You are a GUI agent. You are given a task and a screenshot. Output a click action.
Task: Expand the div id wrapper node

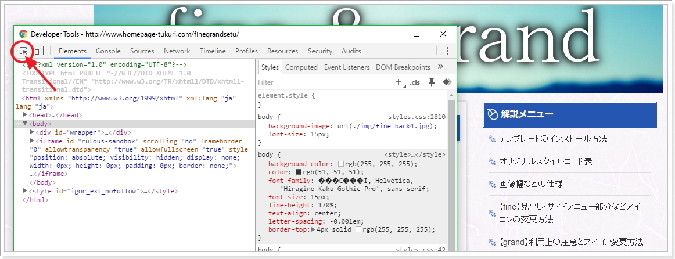[33, 132]
